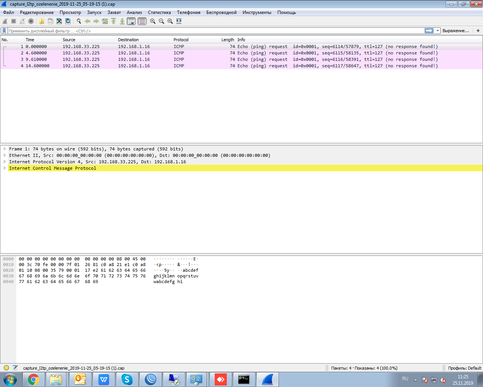Expand the Internet Control Message Protocol tree
This screenshot has height=387, width=483.
5,168
